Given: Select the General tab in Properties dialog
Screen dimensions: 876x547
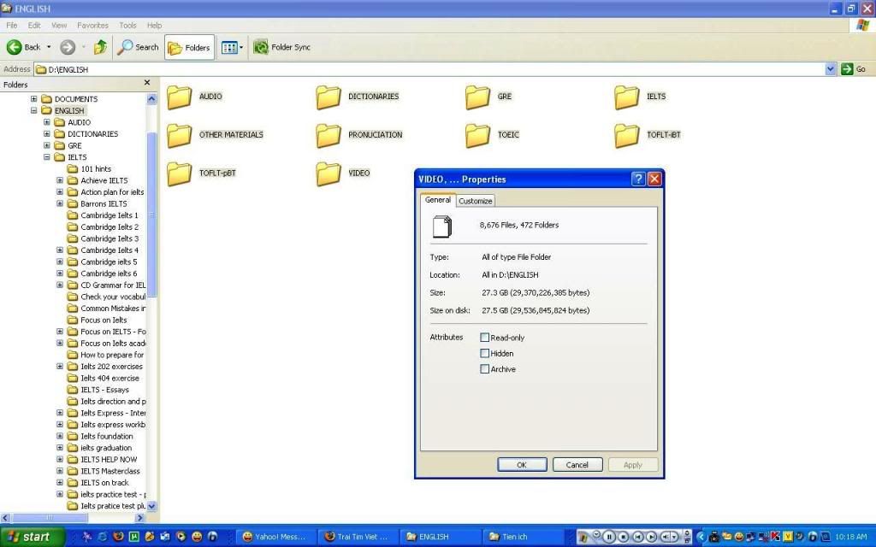Looking at the screenshot, I should 438,200.
